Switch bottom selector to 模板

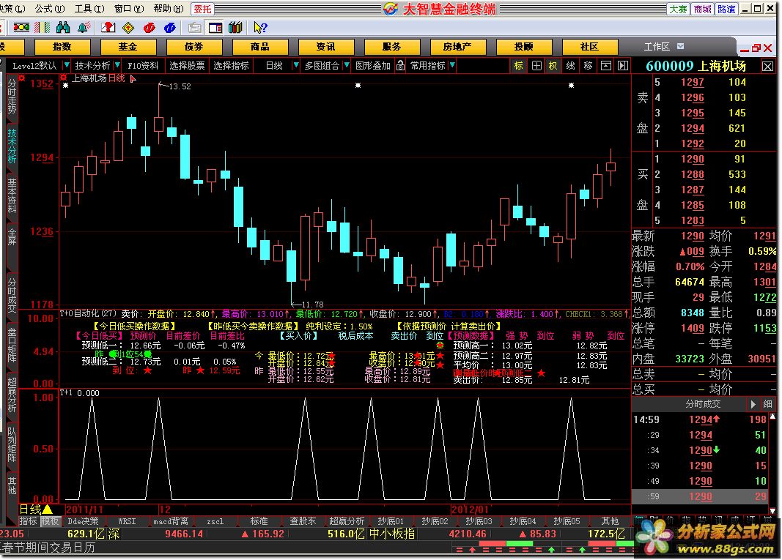(x=50, y=521)
